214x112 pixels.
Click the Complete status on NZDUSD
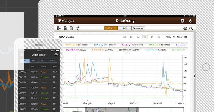tap(45, 98)
